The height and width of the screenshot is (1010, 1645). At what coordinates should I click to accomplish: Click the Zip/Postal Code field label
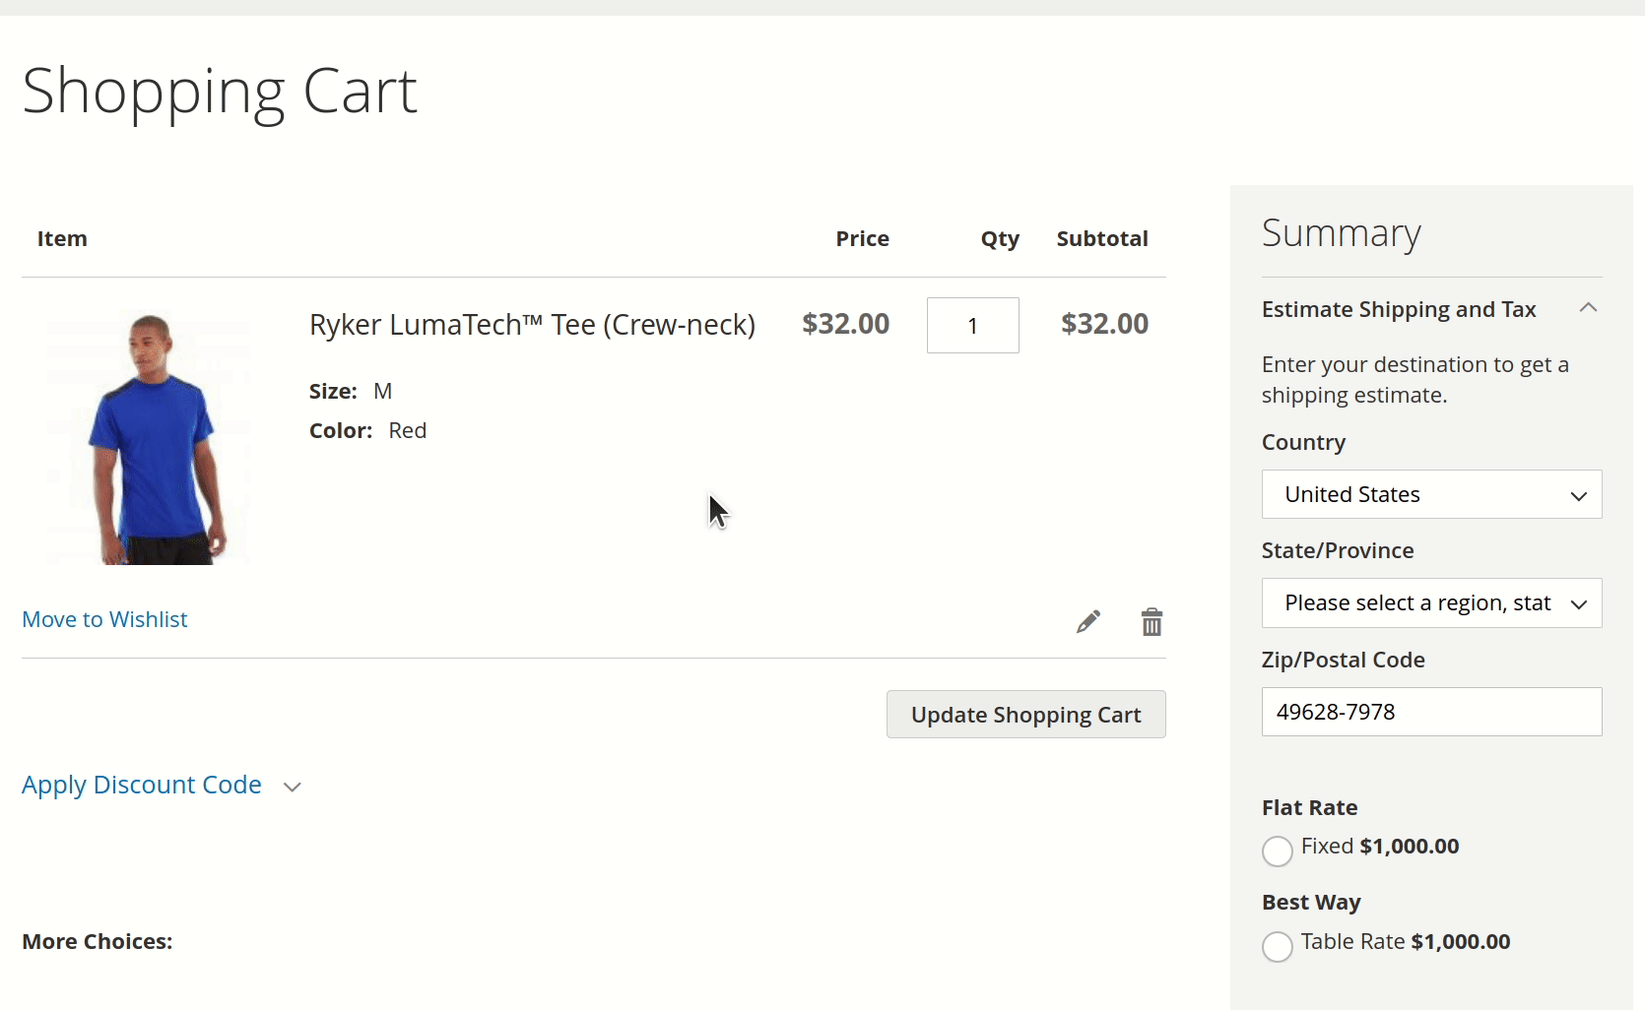tap(1343, 661)
